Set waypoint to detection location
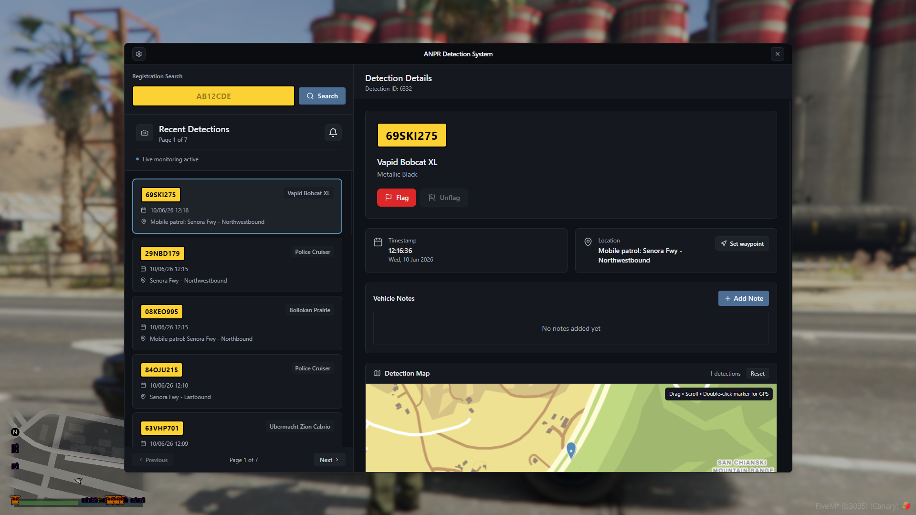Screen dimensions: 916x515 [x=742, y=244]
